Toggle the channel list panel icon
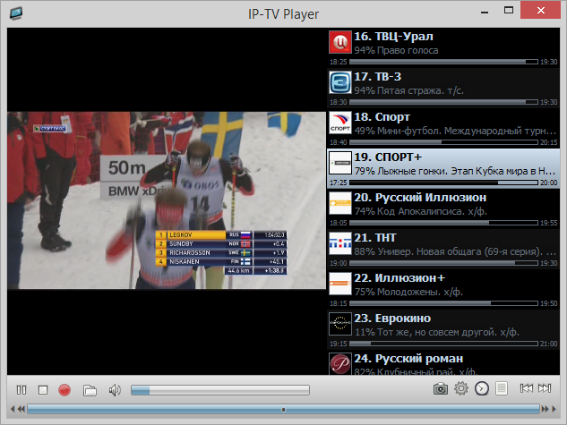567x425 pixels. tap(502, 388)
